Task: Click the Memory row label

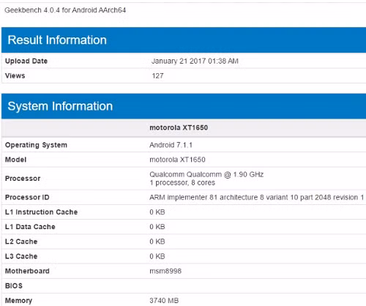Action: tap(18, 301)
